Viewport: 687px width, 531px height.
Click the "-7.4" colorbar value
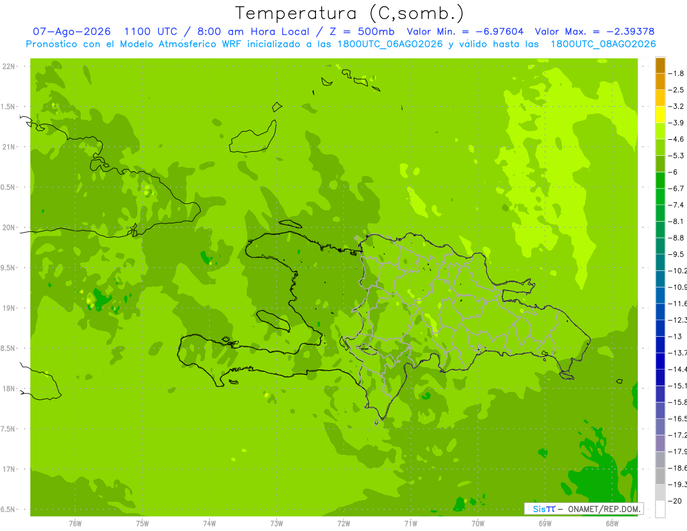click(676, 205)
